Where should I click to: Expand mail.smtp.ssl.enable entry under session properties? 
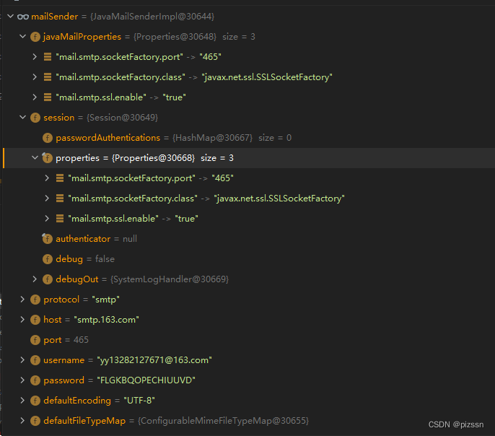click(x=47, y=219)
